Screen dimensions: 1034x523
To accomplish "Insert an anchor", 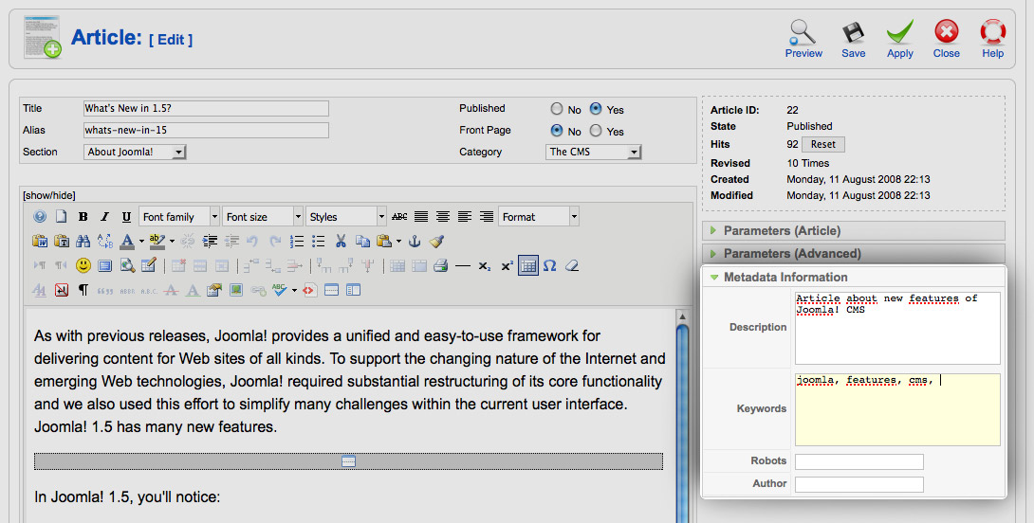I will point(415,241).
